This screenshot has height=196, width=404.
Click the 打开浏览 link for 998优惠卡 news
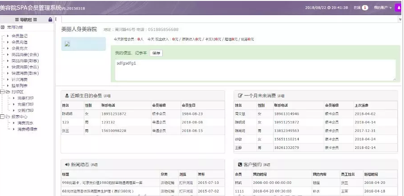point(185,183)
